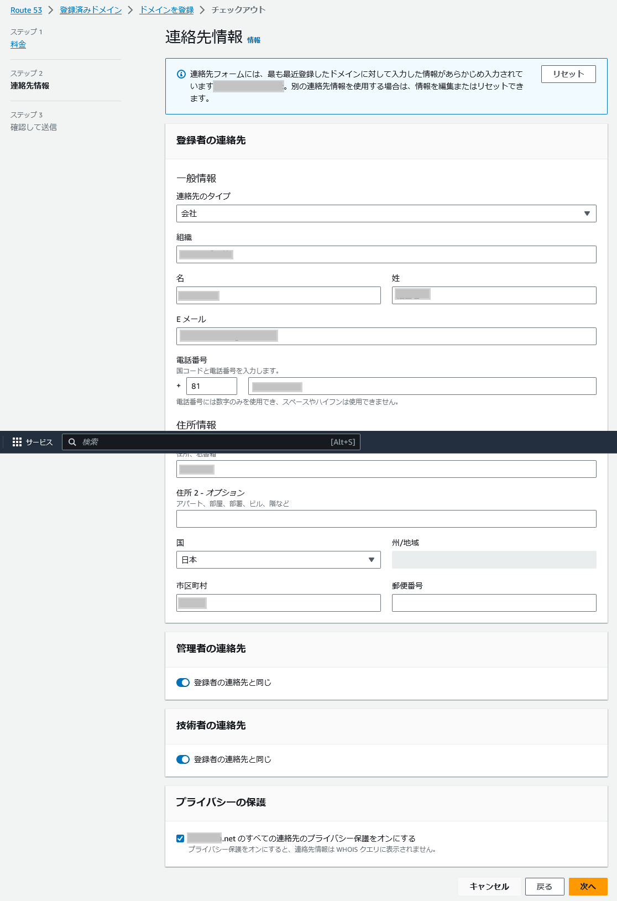Click the arrow of the 日本 selector
617x901 pixels.
pyautogui.click(x=372, y=560)
